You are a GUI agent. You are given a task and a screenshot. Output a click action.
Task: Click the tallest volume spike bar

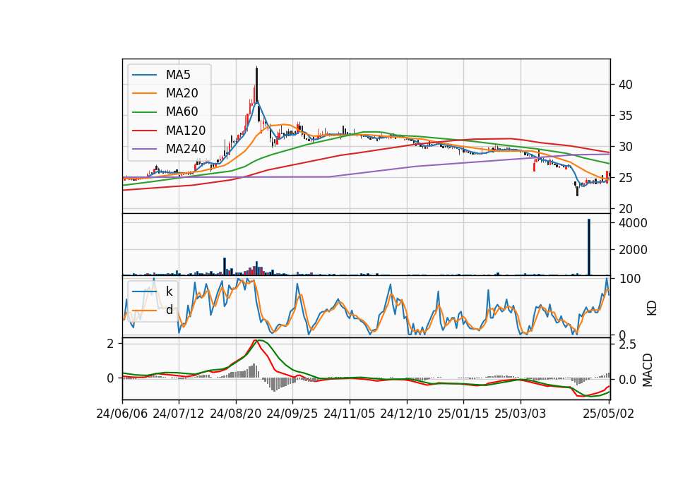[588, 247]
